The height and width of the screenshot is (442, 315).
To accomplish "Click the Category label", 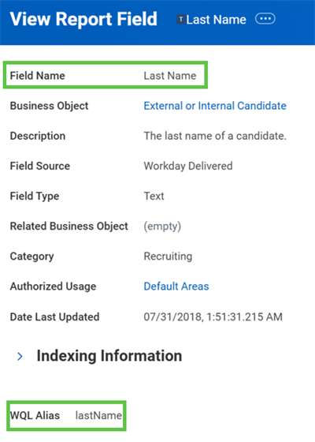I will (31, 257).
